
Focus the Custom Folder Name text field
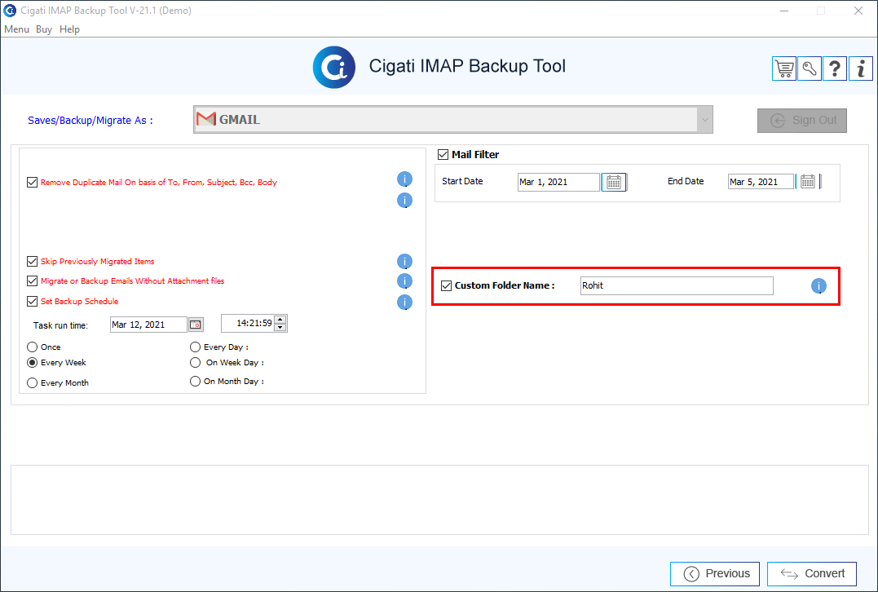tap(677, 285)
